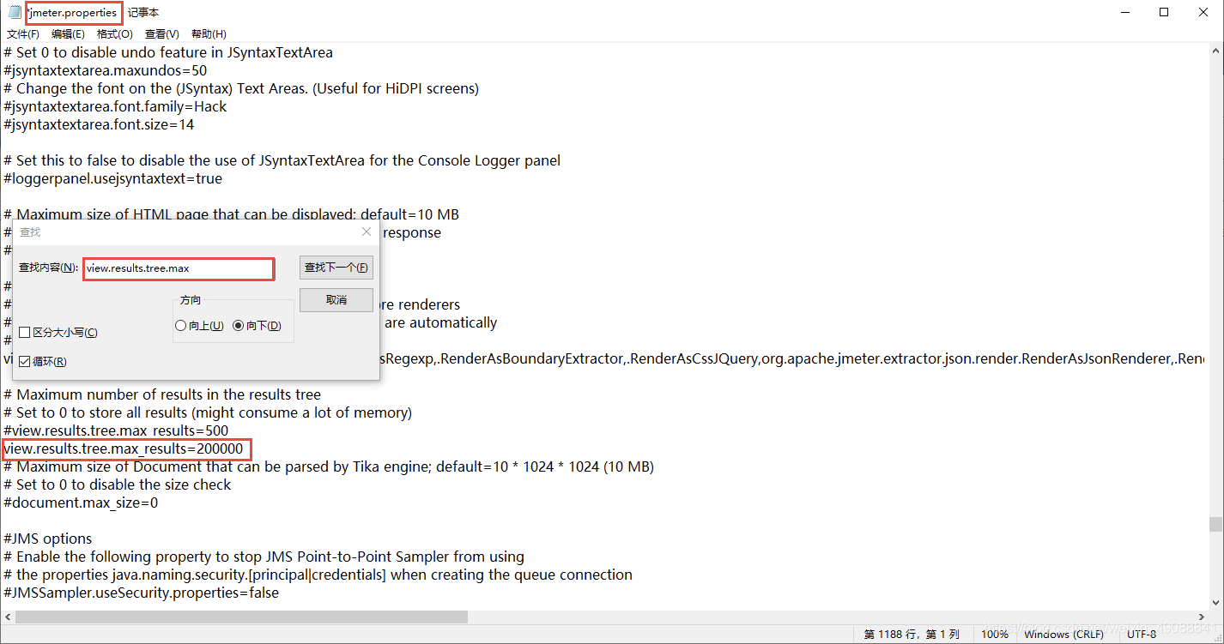Click the horizontal scrollbar thumb
Image resolution: width=1224 pixels, height=644 pixels.
pos(241,617)
